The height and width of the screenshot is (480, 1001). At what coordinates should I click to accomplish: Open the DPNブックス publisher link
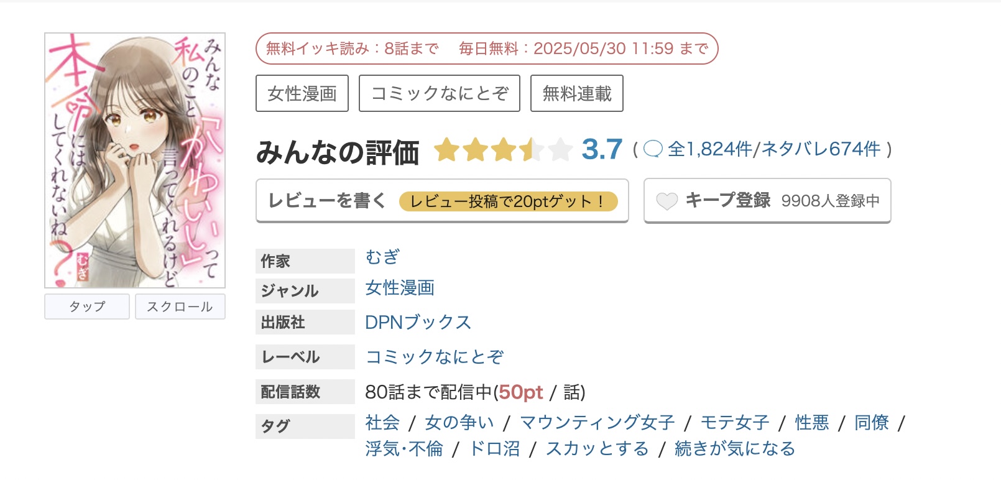click(x=418, y=322)
